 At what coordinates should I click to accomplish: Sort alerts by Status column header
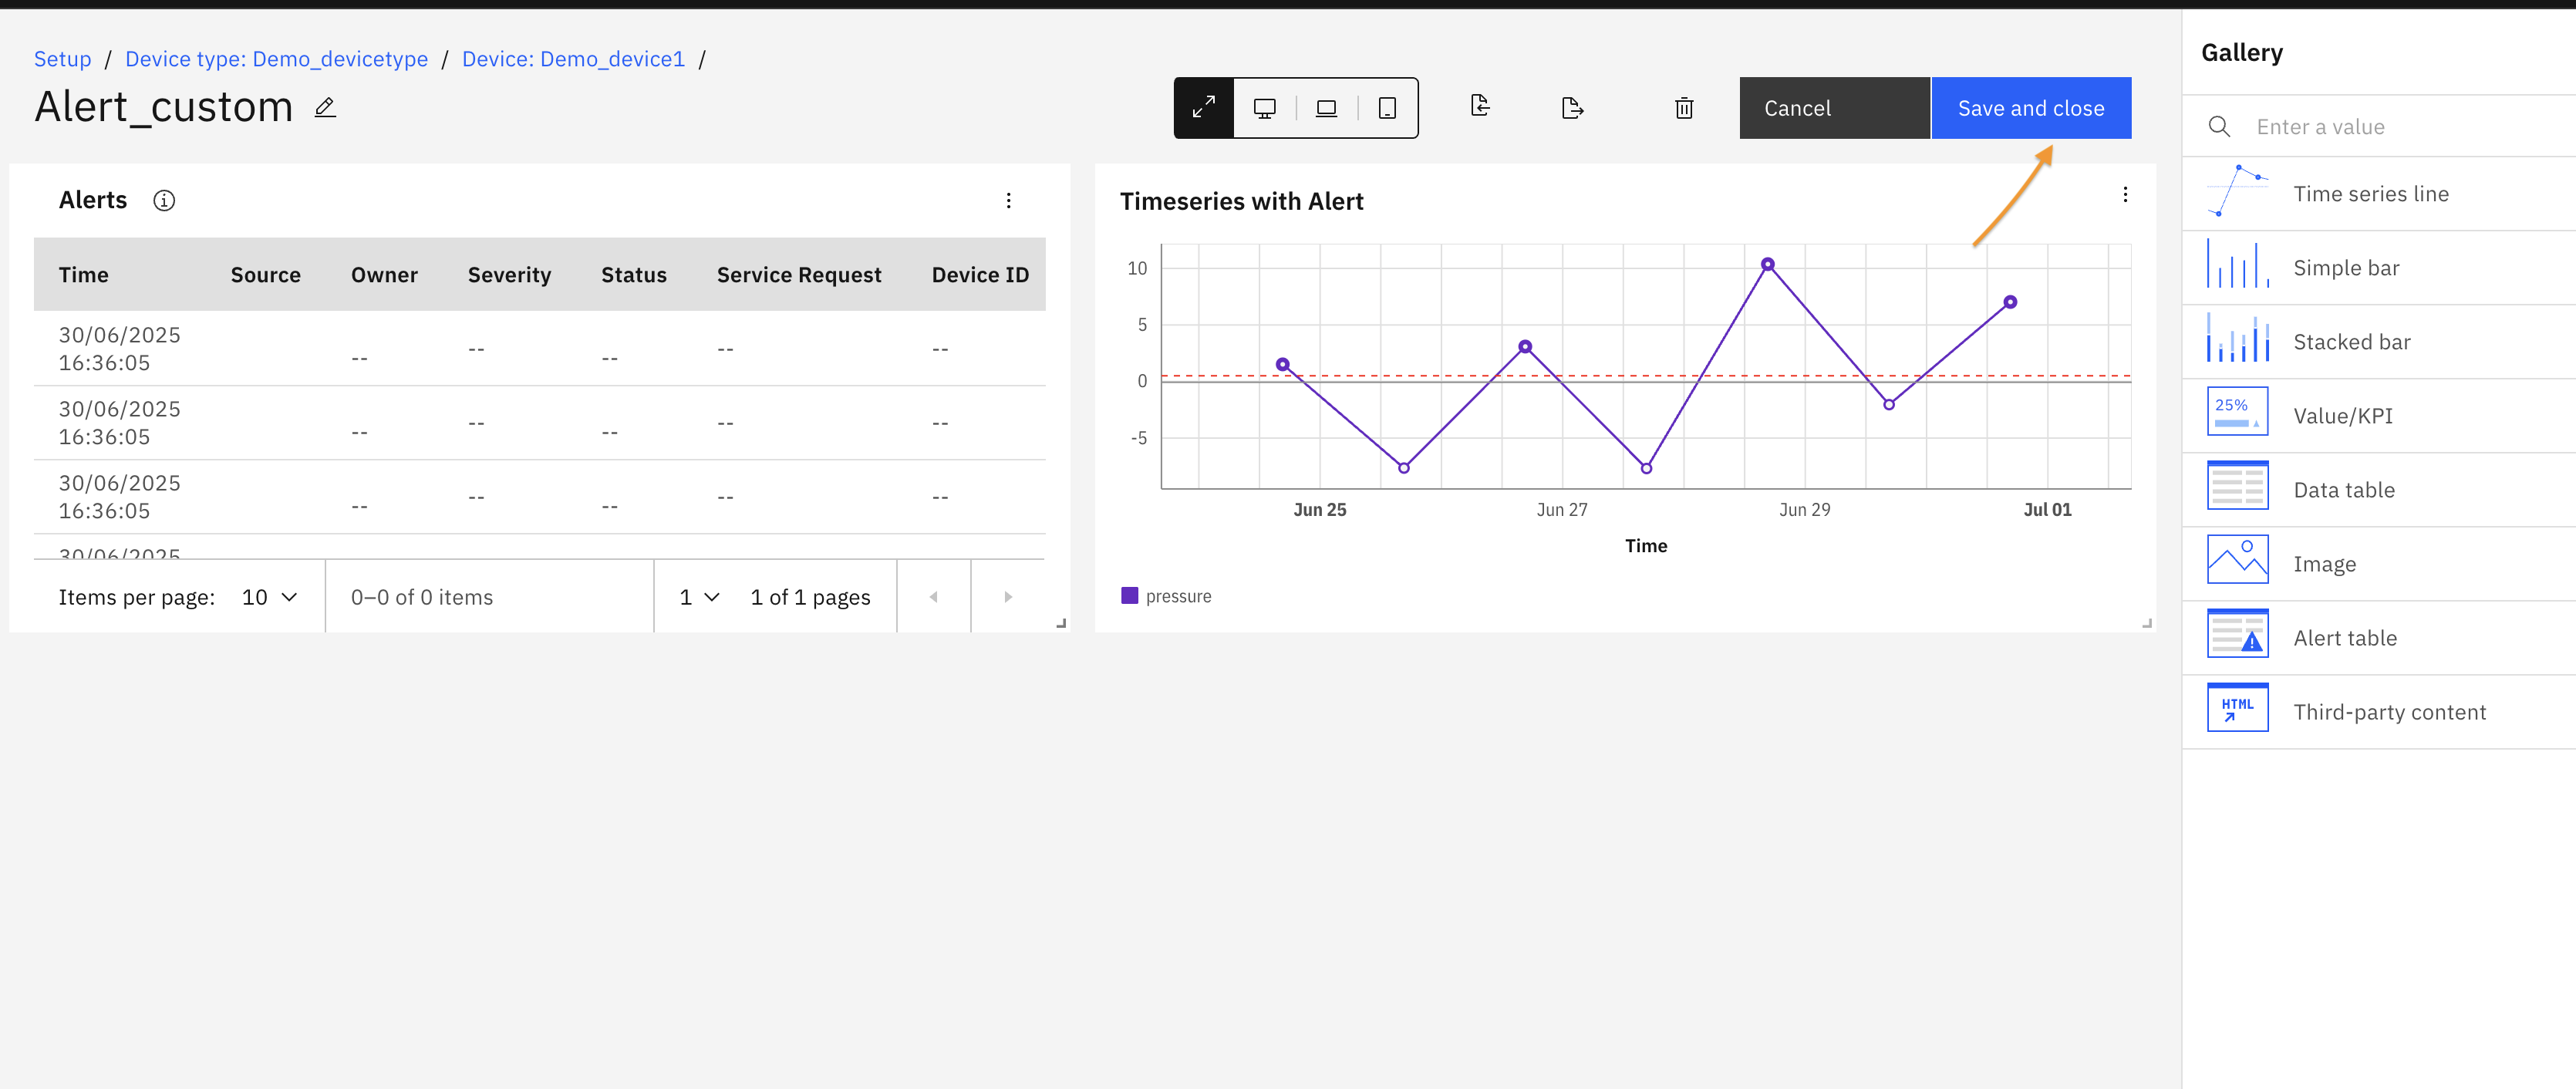click(x=634, y=275)
